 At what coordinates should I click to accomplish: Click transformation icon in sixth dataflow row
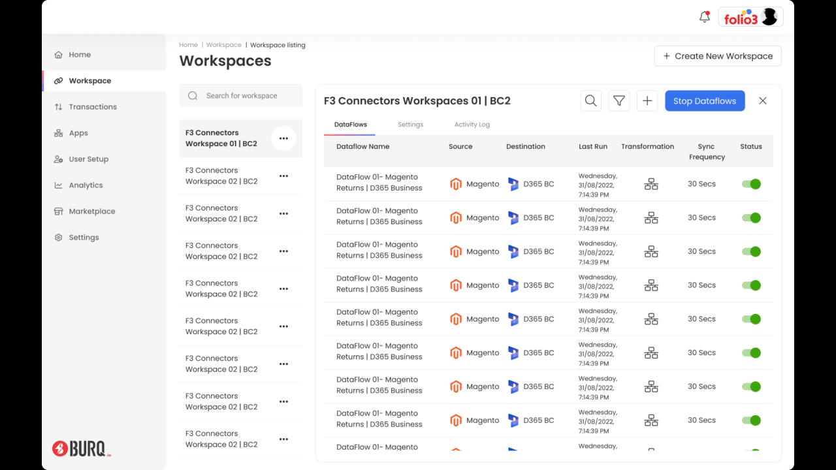point(651,353)
